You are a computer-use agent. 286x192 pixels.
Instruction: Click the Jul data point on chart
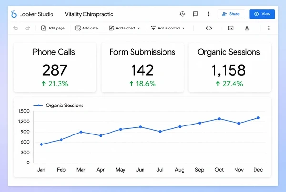click(x=160, y=132)
